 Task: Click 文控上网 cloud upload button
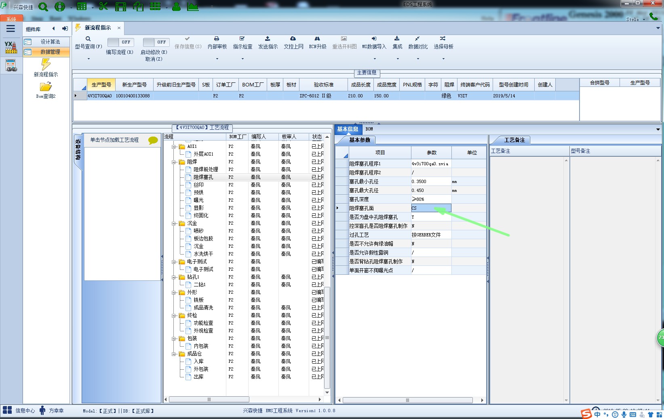click(x=293, y=43)
